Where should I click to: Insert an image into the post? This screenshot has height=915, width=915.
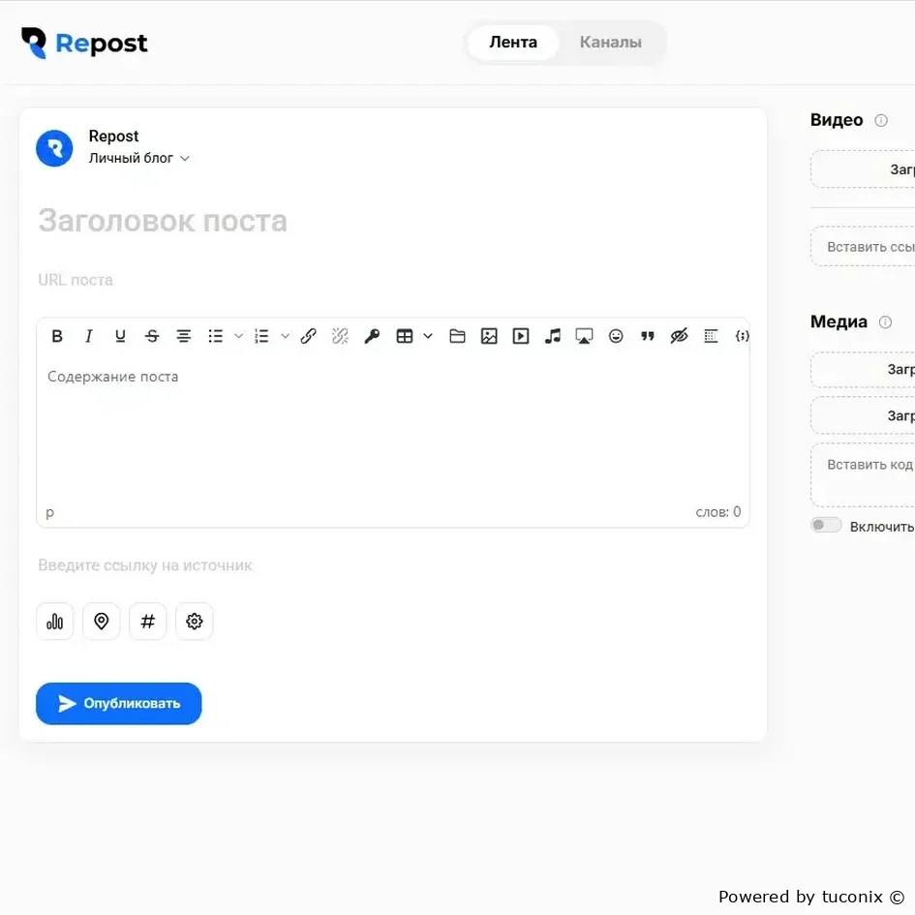point(489,336)
